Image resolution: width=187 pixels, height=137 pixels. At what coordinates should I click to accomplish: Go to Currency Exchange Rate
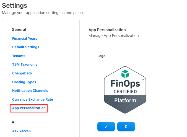[x=33, y=100]
